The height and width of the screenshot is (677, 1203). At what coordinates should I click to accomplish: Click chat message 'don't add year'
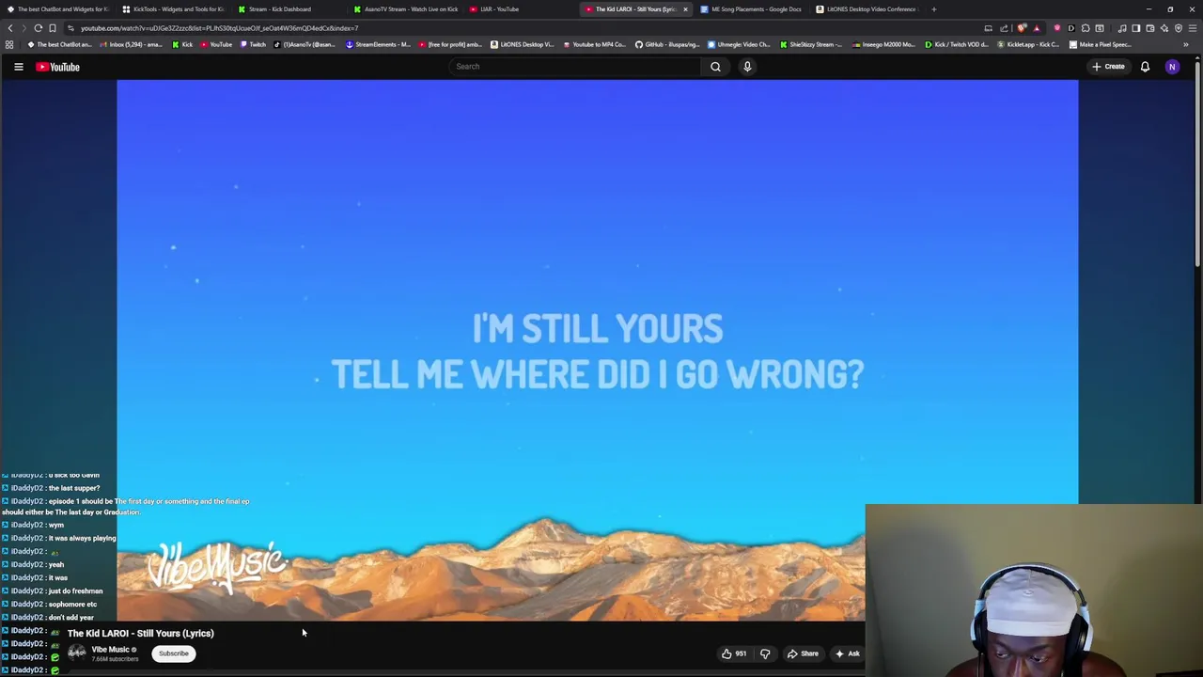70,617
